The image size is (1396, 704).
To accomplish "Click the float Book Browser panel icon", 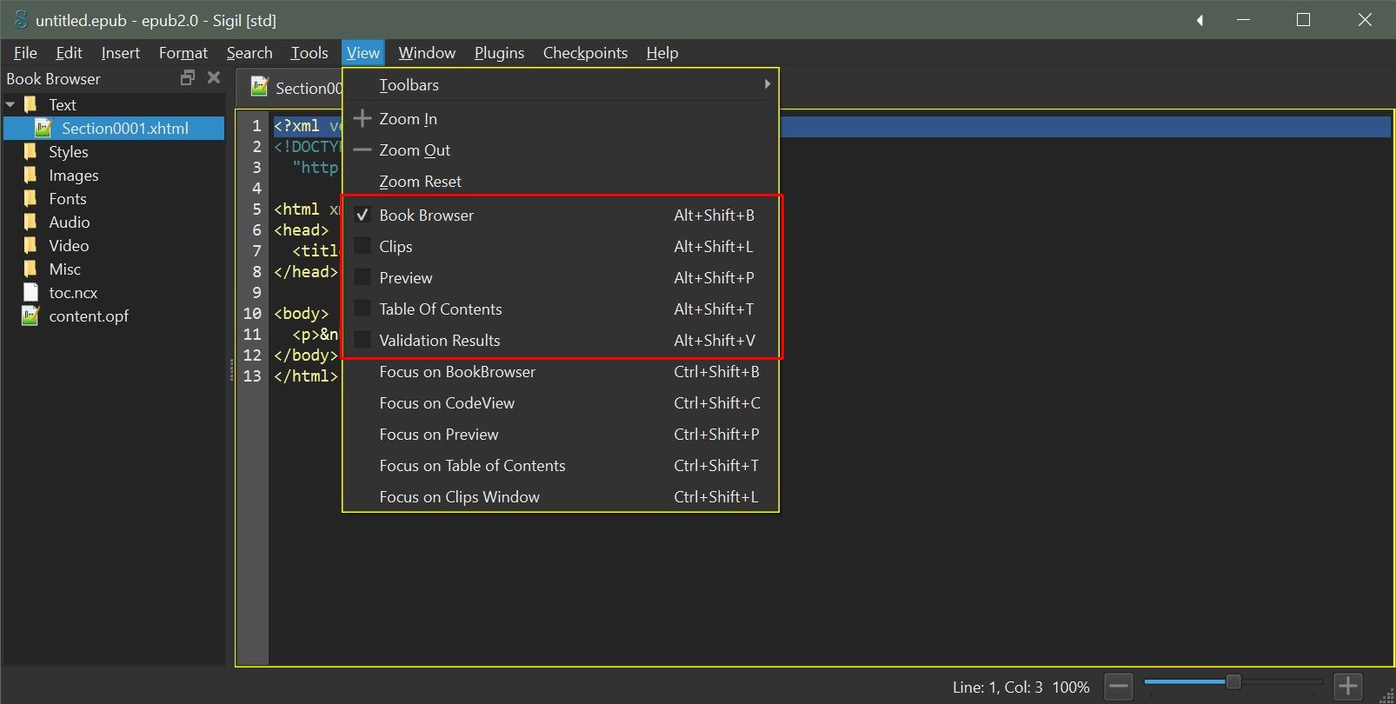I will (187, 78).
